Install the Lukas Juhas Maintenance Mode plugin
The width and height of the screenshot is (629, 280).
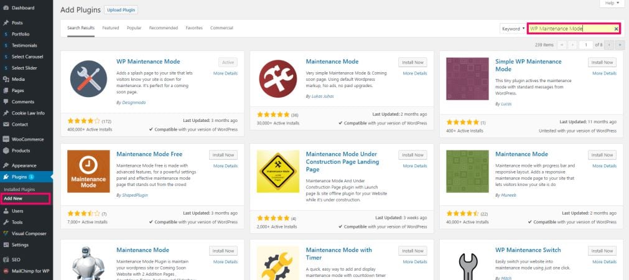tap(412, 63)
